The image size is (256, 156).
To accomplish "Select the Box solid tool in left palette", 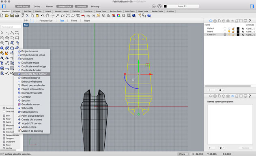I will click(x=2, y=48).
